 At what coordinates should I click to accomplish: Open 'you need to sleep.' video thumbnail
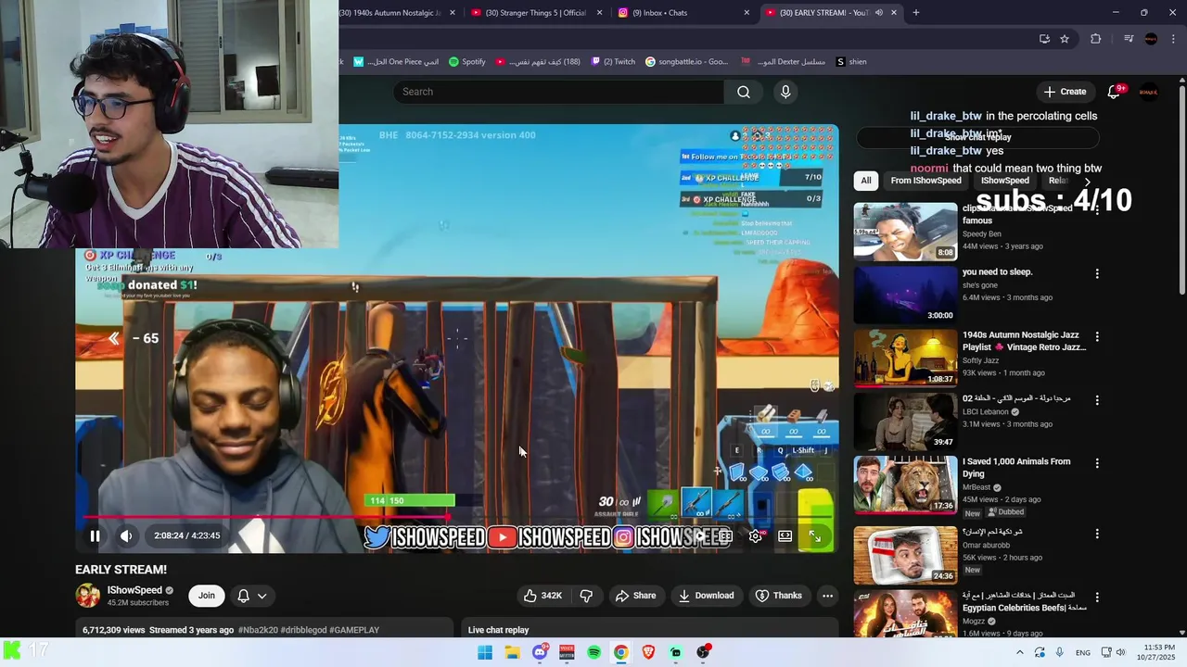[x=905, y=295]
